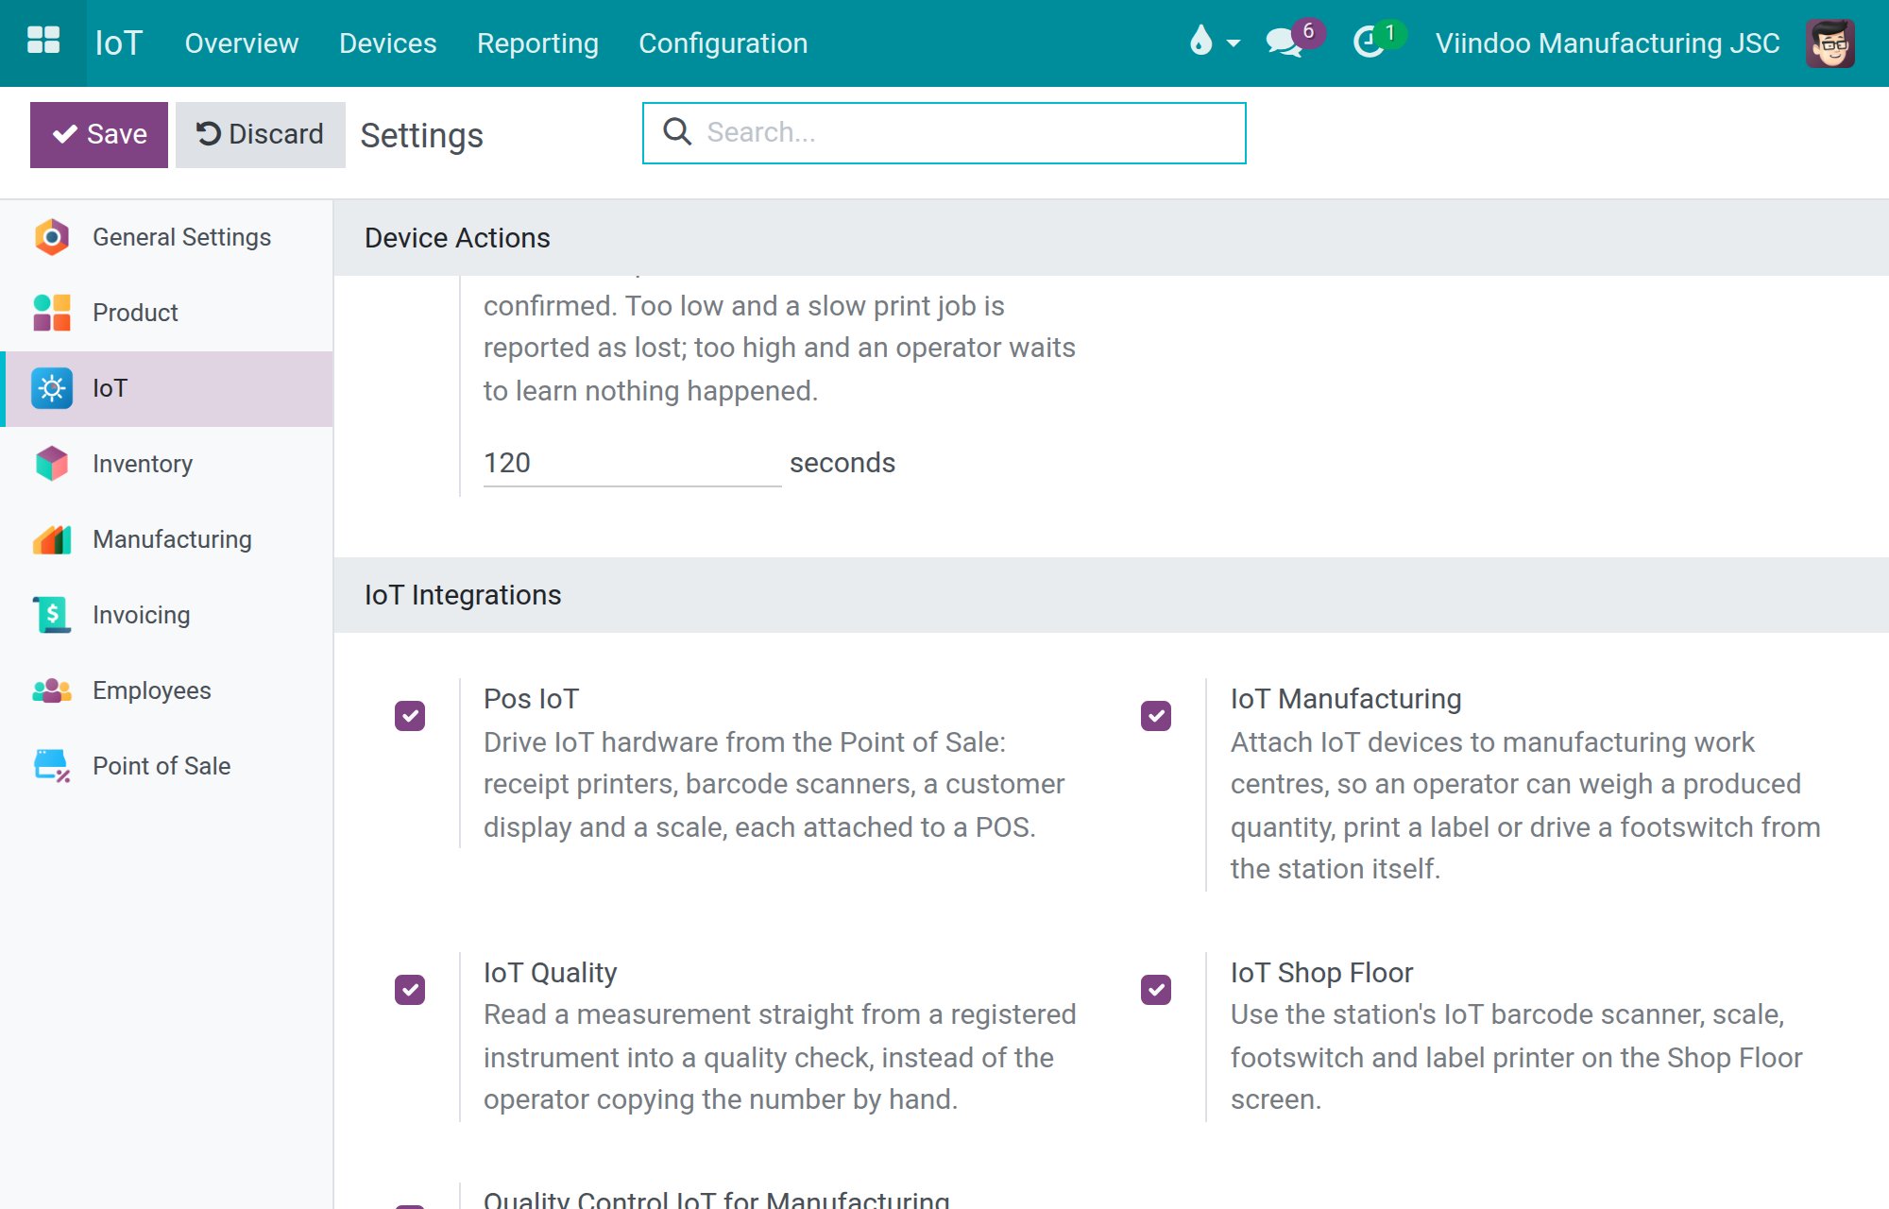Disable the IoT Shop Floor checkbox
Viewport: 1889px width, 1209px height.
click(x=1156, y=990)
